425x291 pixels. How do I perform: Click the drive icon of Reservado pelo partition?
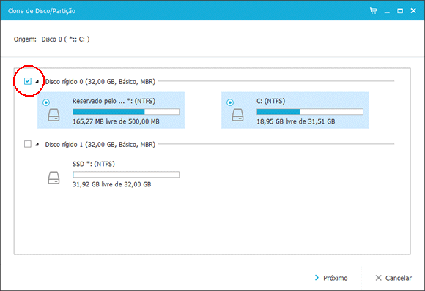click(53, 115)
